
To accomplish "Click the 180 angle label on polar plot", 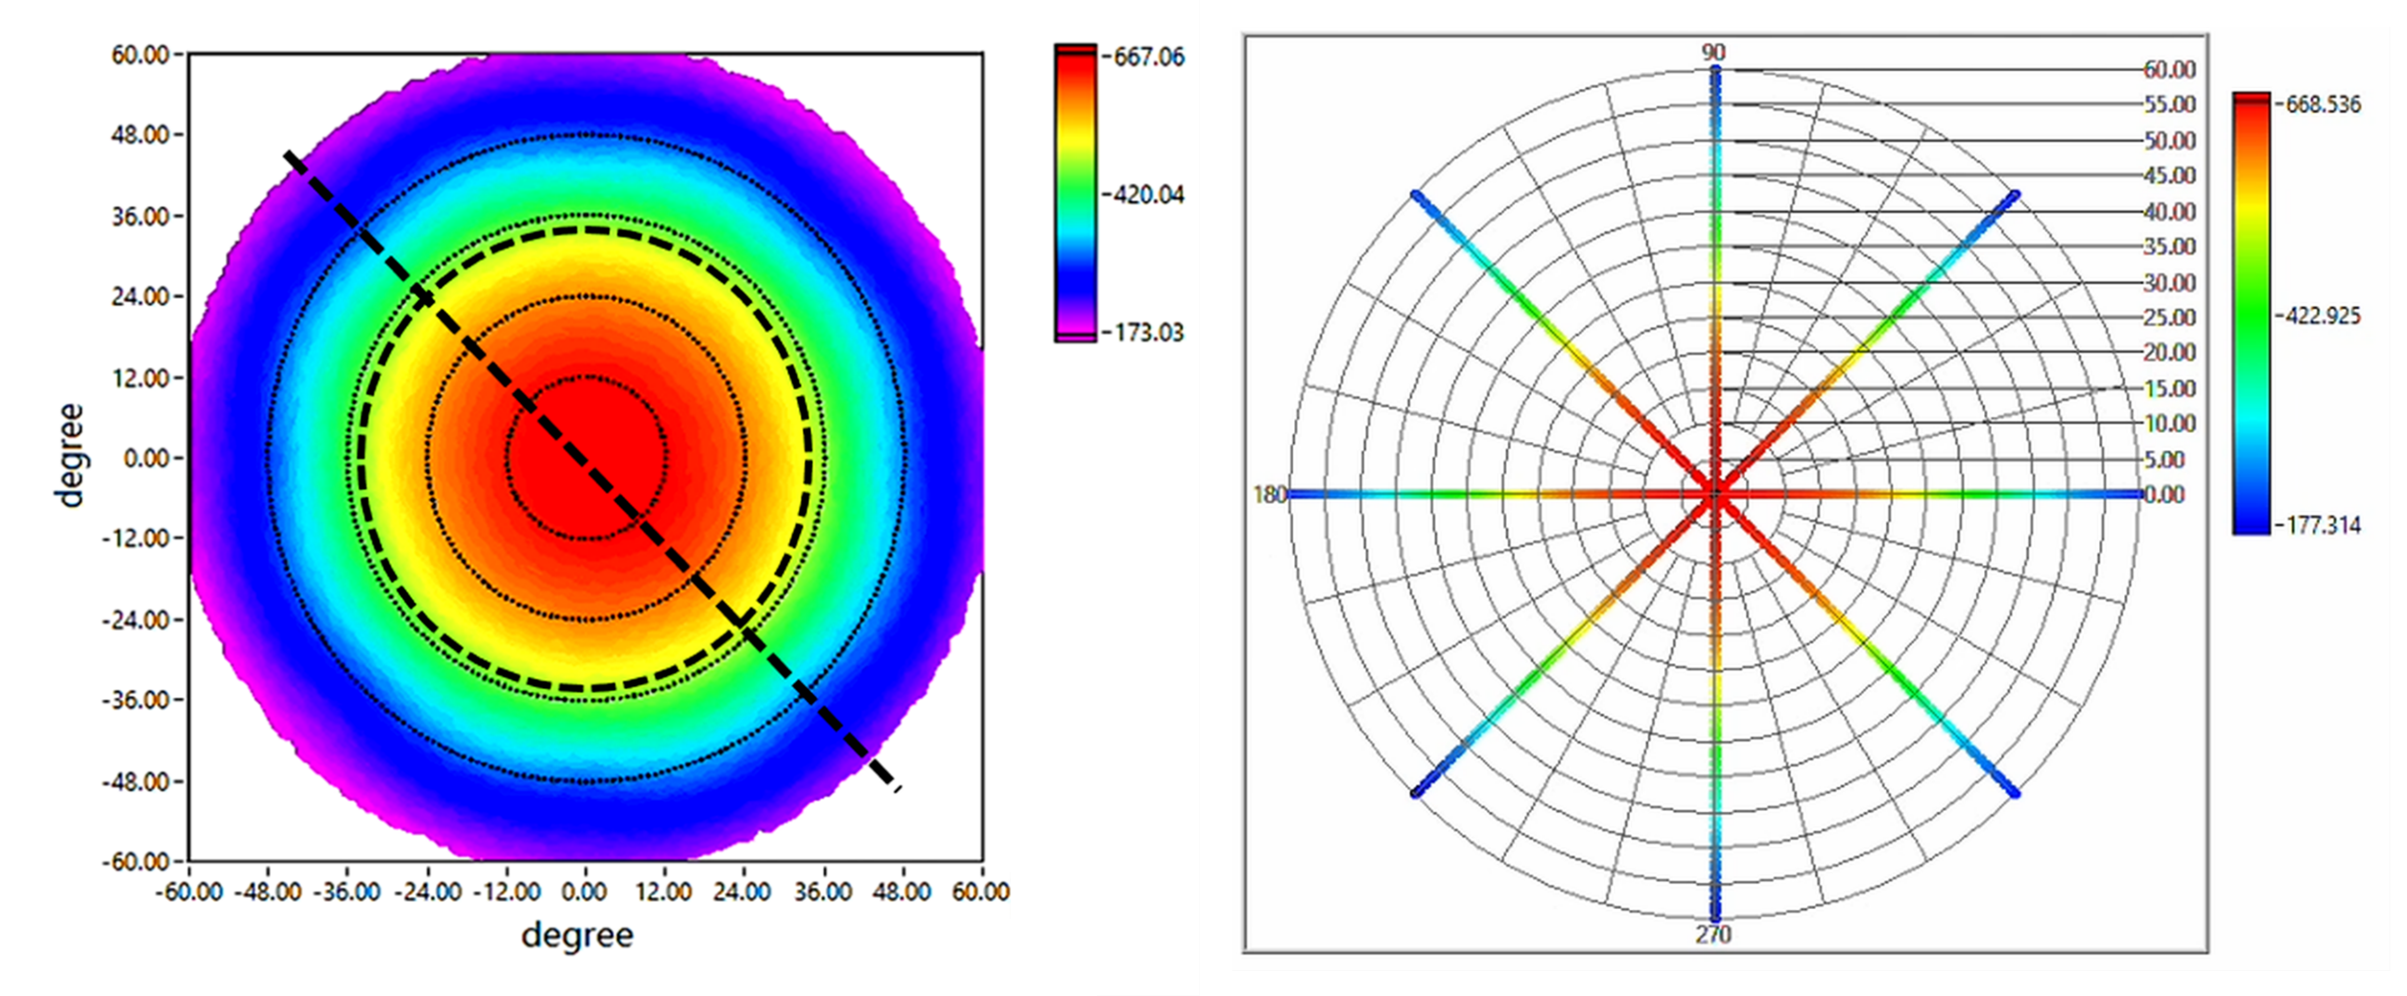I will point(1270,494).
